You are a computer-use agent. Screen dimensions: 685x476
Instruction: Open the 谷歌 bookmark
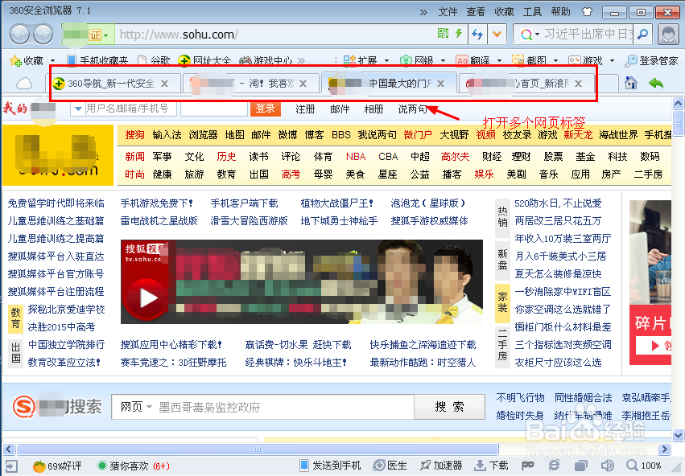click(x=154, y=60)
